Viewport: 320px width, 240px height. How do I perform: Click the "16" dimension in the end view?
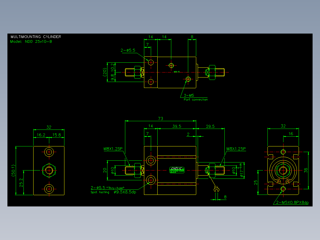pos(291,134)
